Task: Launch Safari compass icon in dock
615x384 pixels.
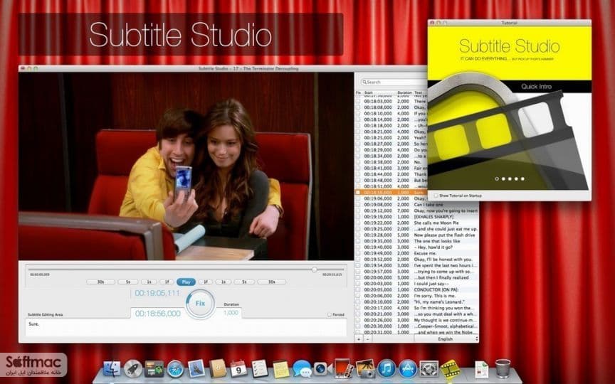Action: click(x=175, y=369)
